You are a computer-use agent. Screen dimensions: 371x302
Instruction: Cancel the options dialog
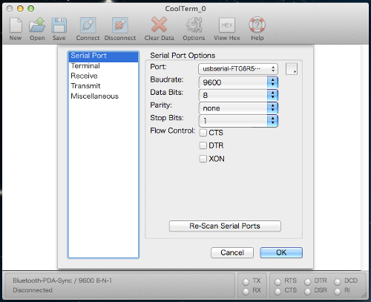pos(232,252)
